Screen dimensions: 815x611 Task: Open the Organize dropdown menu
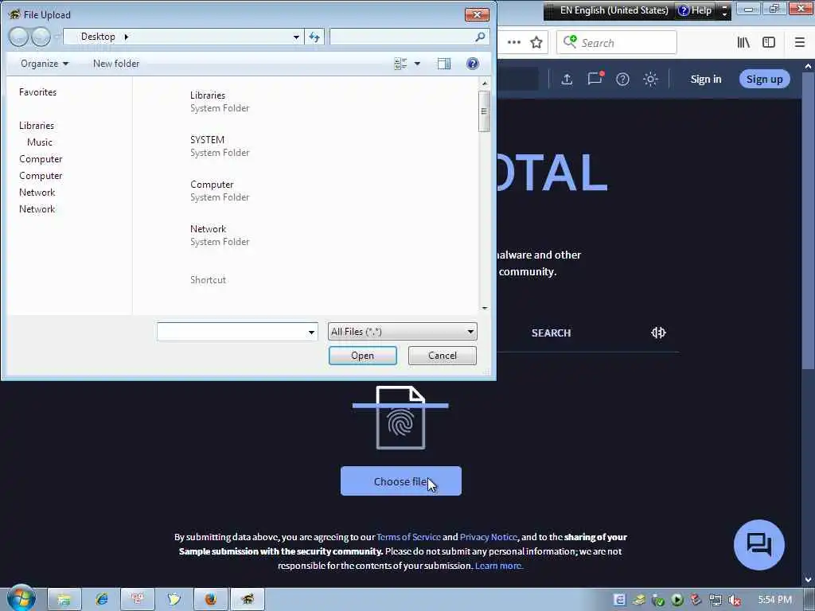pyautogui.click(x=45, y=64)
